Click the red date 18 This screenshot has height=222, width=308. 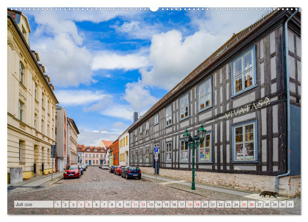(x=189, y=204)
